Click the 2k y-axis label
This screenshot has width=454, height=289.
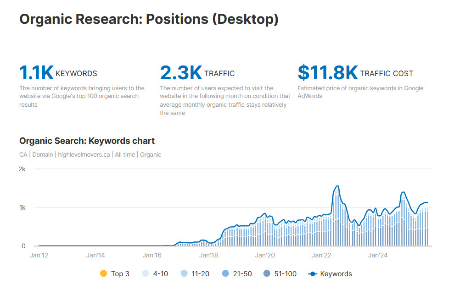(x=22, y=169)
